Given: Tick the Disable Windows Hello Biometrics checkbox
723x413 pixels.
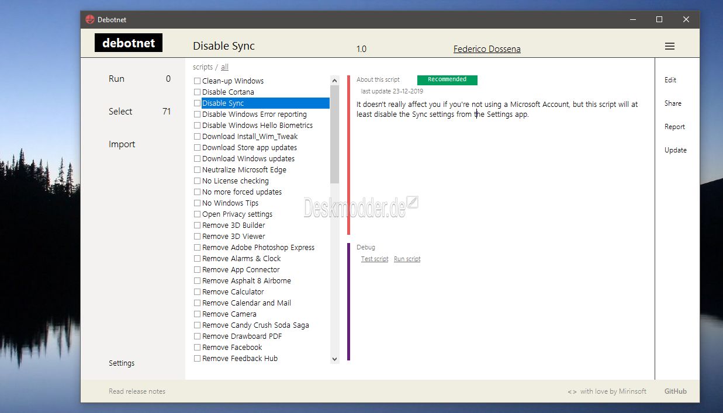Looking at the screenshot, I should [x=197, y=126].
